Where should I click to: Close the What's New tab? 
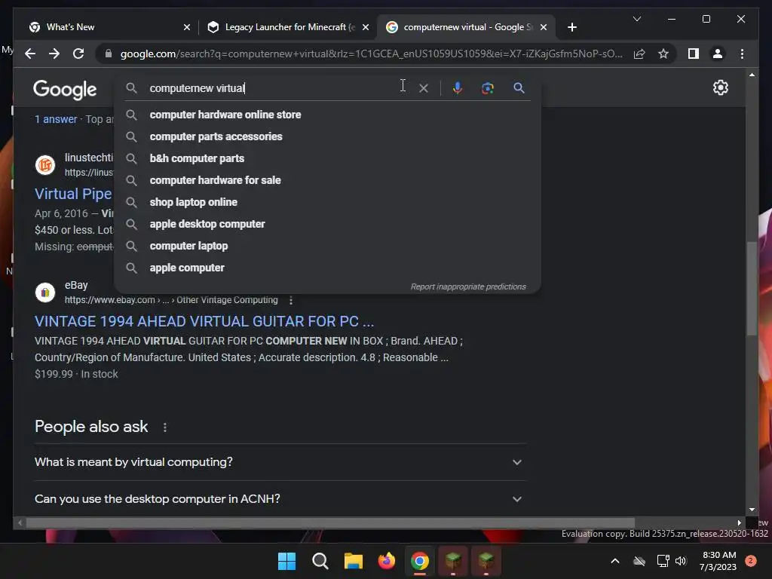187,27
